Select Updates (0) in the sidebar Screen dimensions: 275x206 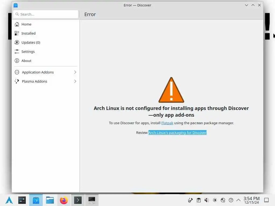point(46,42)
